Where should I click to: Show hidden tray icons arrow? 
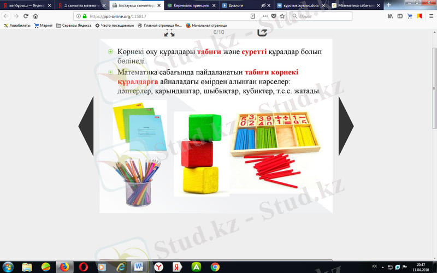point(383,267)
